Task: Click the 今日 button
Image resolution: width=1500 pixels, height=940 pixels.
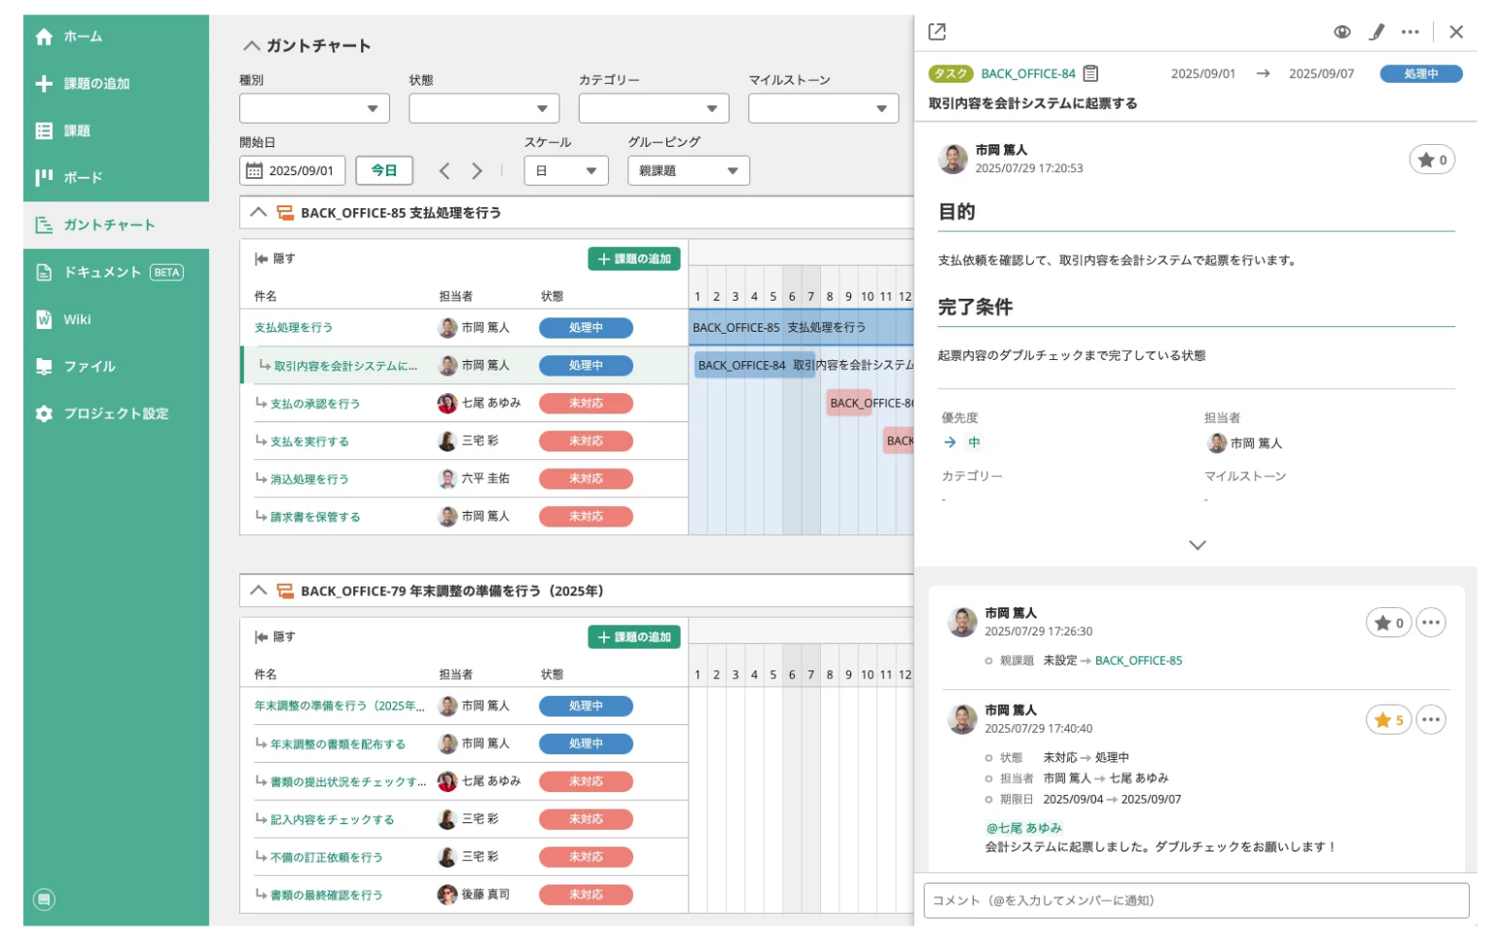Action: point(384,170)
